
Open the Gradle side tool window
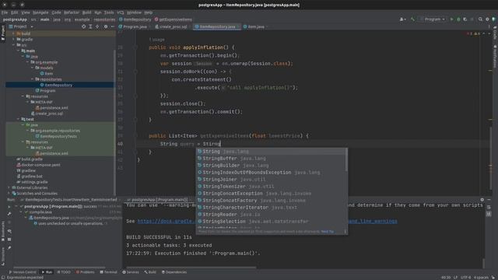(495, 33)
